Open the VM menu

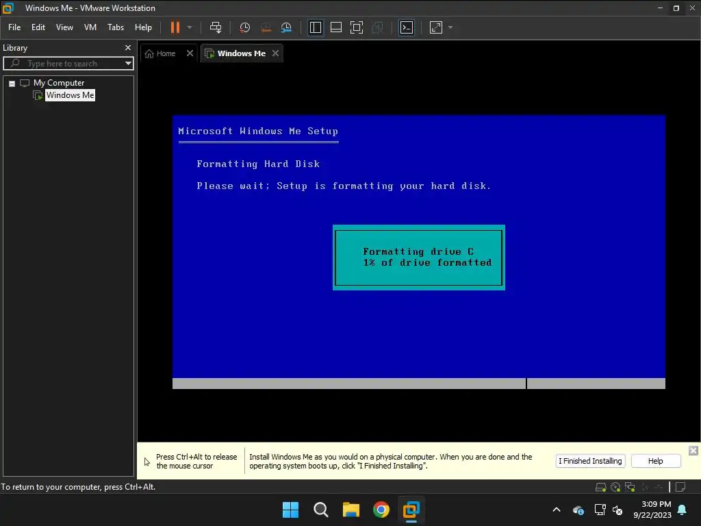click(90, 27)
